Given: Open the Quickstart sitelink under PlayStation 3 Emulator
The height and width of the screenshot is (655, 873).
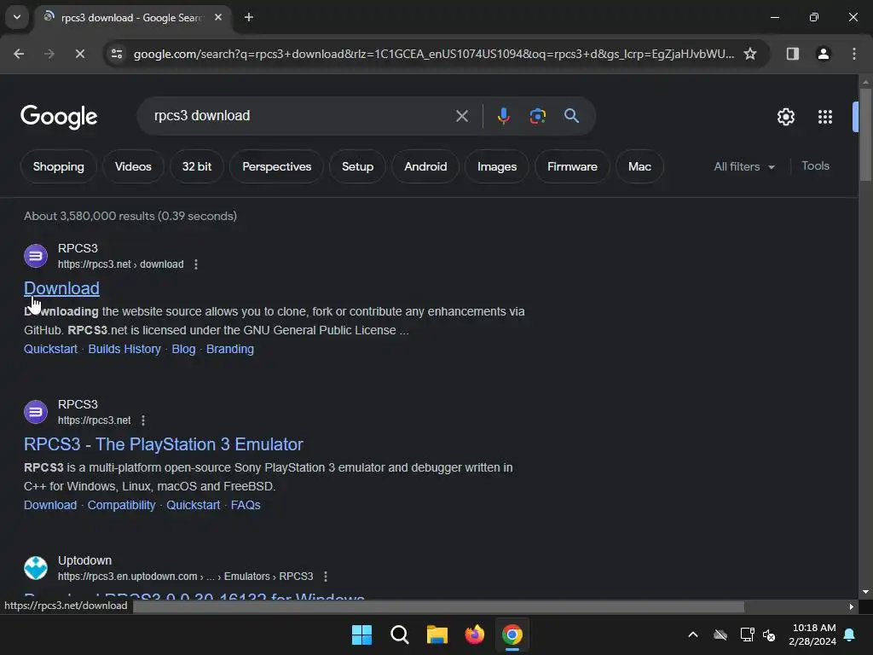Looking at the screenshot, I should coord(194,505).
